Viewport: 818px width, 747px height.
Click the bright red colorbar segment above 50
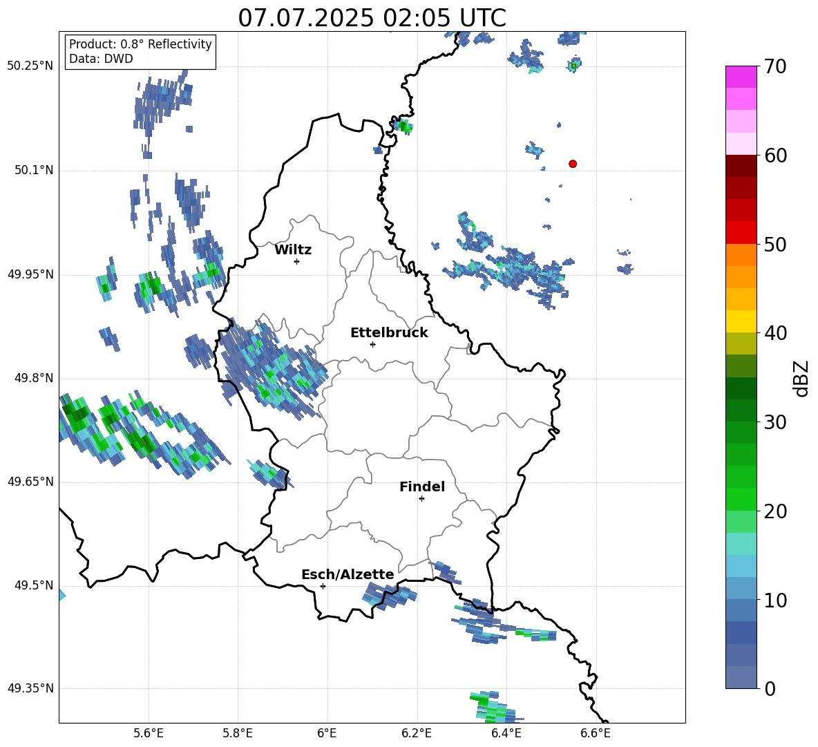(741, 233)
